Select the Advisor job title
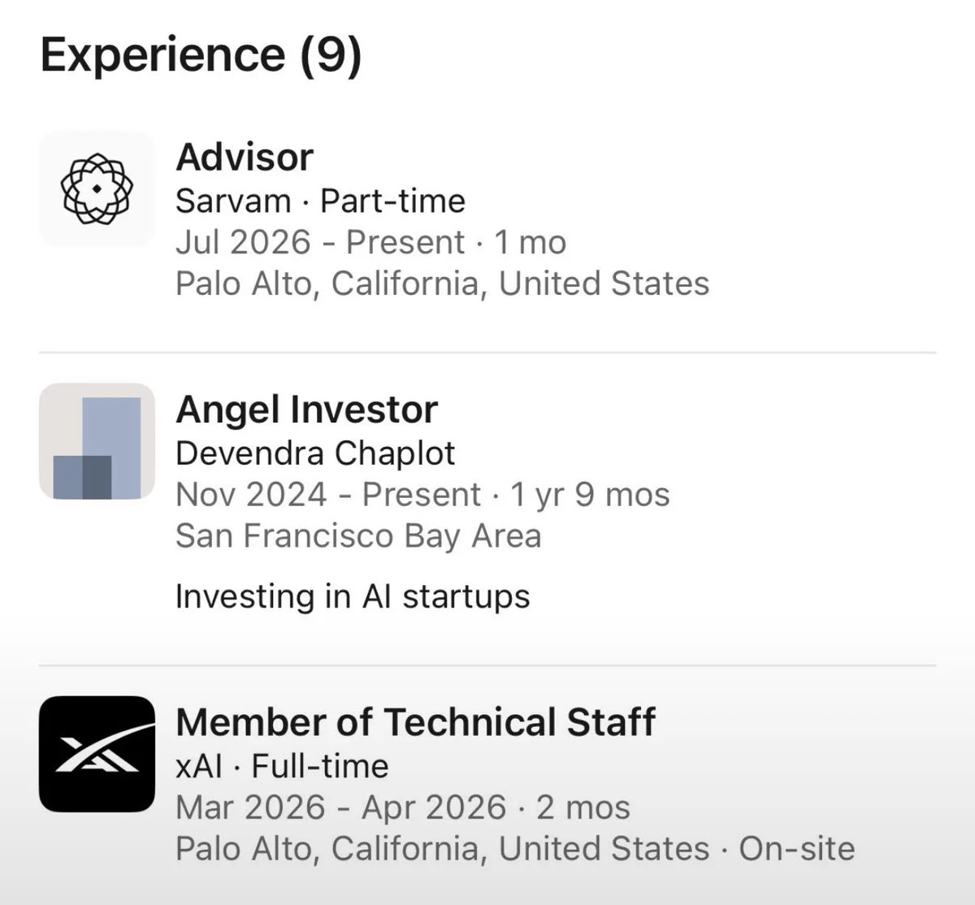Screen dimensions: 975x905 coord(245,157)
